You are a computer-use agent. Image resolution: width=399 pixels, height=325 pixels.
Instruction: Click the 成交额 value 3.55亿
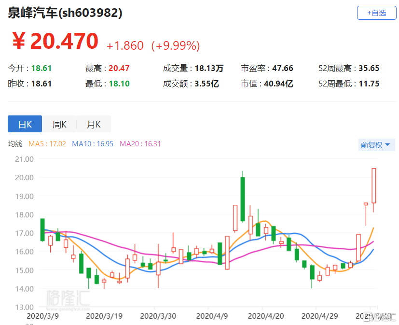[207, 84]
